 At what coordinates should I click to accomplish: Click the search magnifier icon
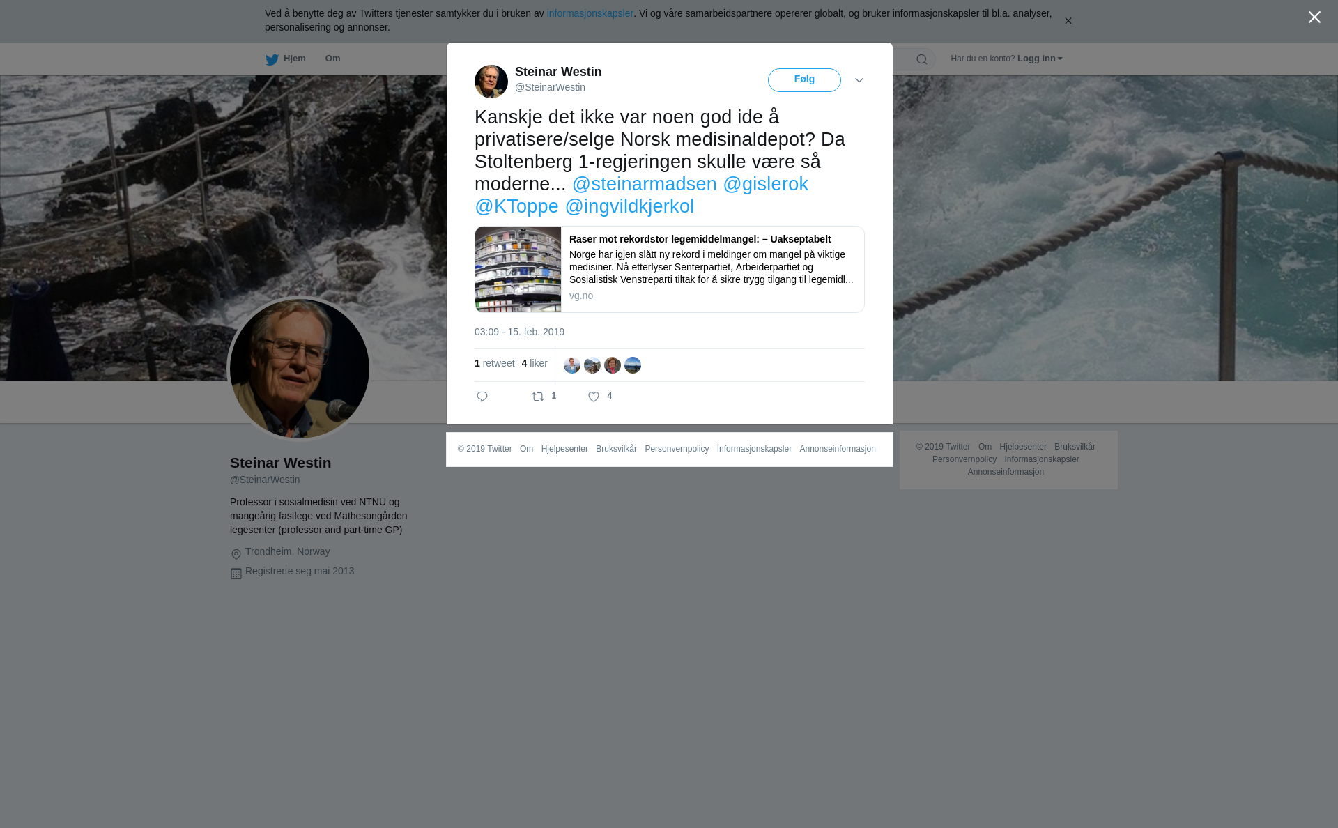pos(922,59)
